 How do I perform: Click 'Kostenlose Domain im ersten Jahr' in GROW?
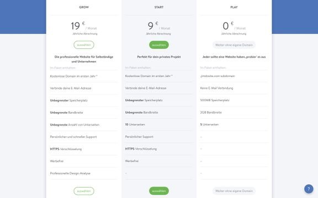[x=73, y=76]
